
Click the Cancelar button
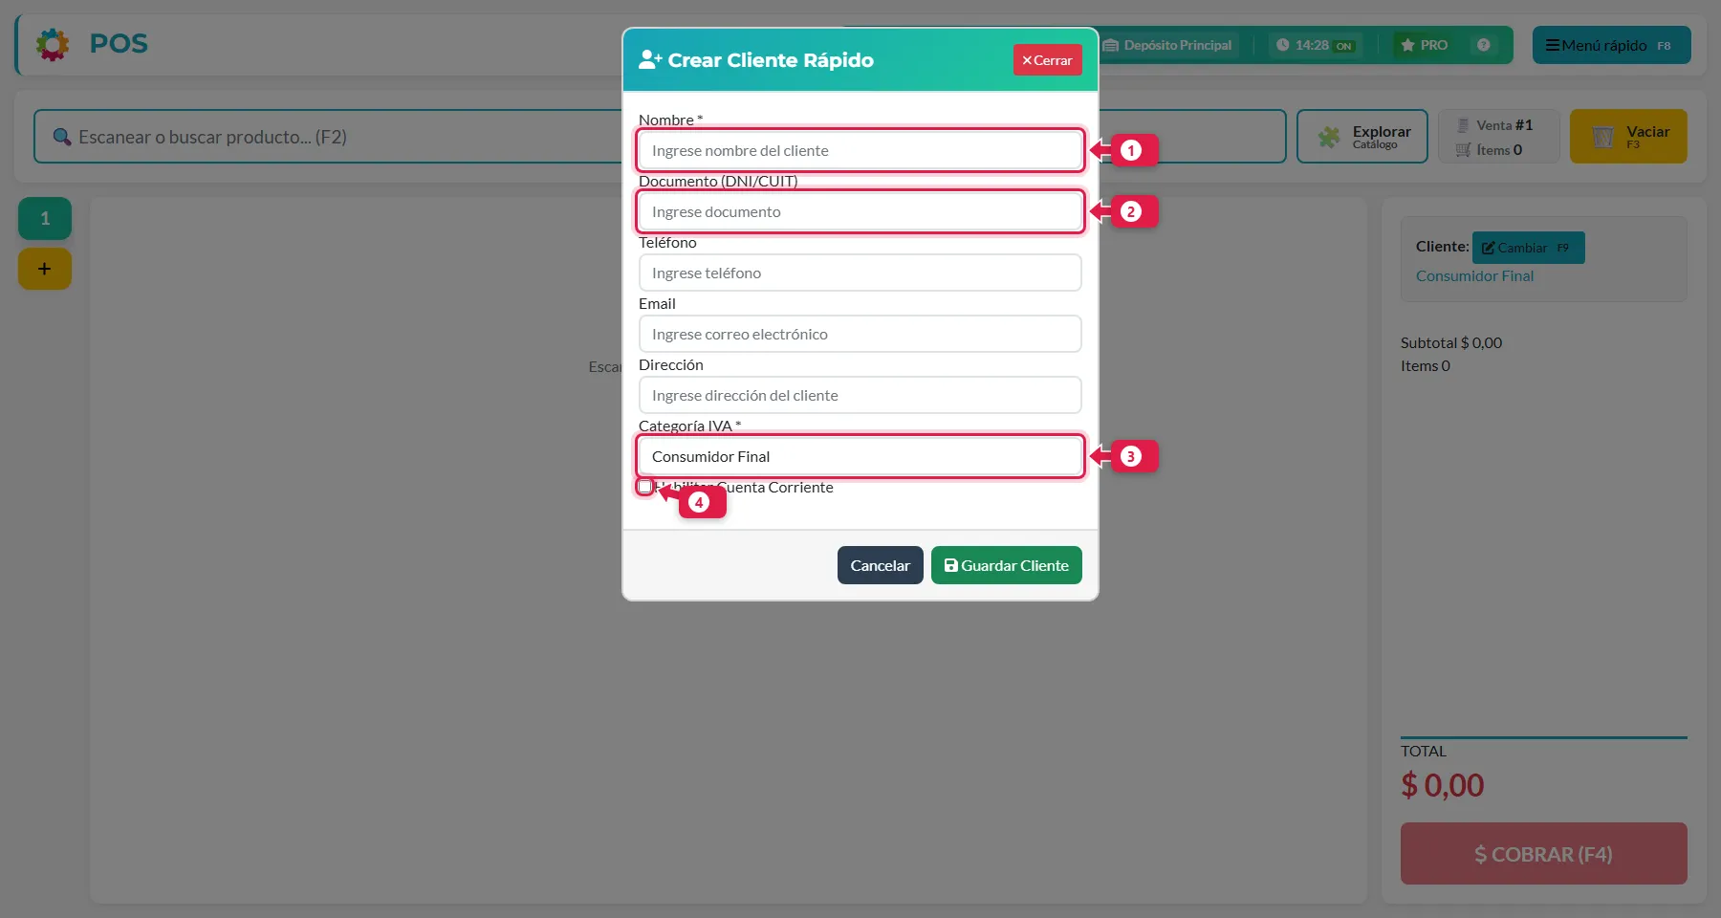(880, 565)
